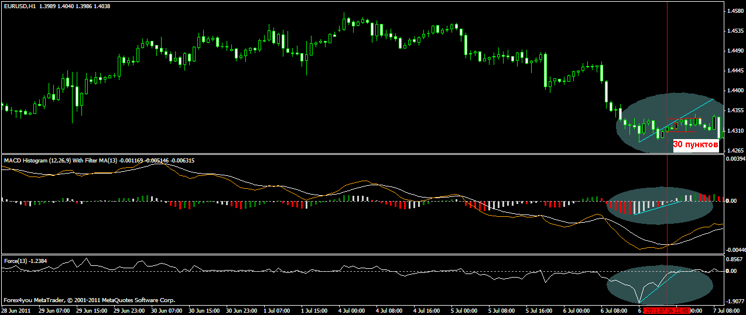This screenshot has width=746, height=315.
Task: Click the 1.4265 level on price axis
Action: tap(734, 151)
